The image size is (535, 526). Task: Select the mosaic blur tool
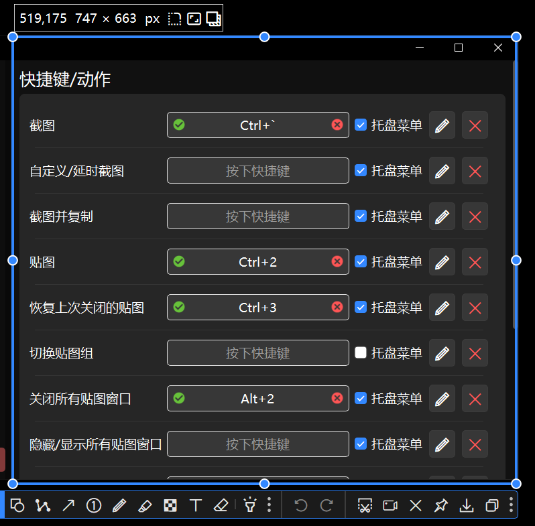[170, 505]
